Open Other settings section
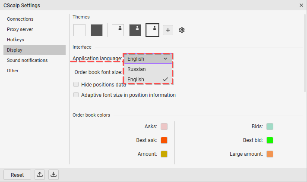 click(35, 71)
